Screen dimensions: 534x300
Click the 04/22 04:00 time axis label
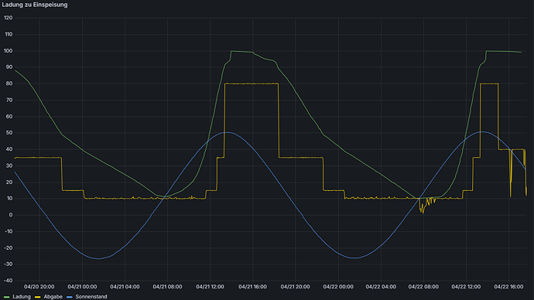(x=381, y=287)
